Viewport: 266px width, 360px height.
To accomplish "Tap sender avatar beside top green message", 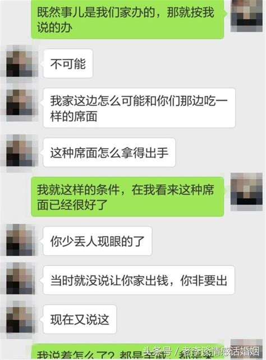I will click(x=246, y=15).
